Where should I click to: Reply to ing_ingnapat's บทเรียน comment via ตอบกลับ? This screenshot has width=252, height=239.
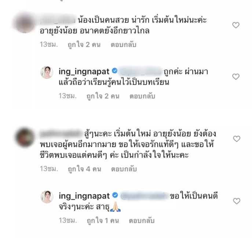[142, 96]
